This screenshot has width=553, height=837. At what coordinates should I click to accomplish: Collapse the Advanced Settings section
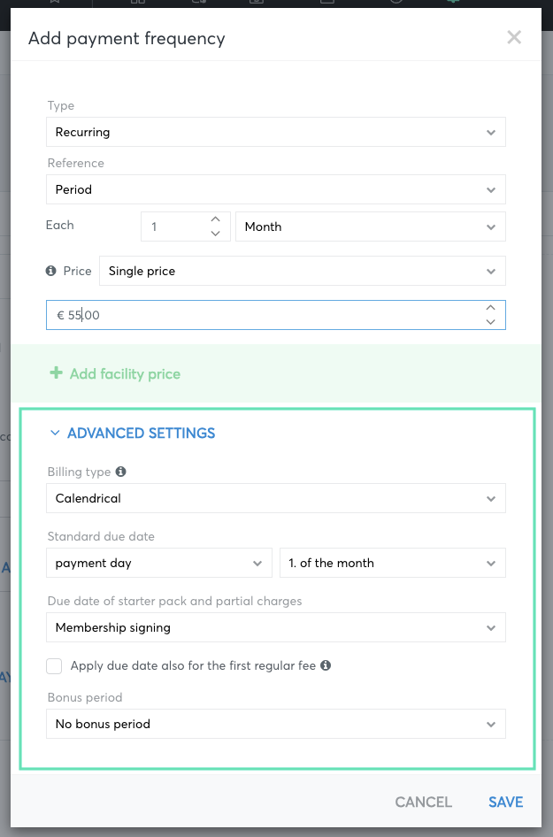pyautogui.click(x=133, y=433)
